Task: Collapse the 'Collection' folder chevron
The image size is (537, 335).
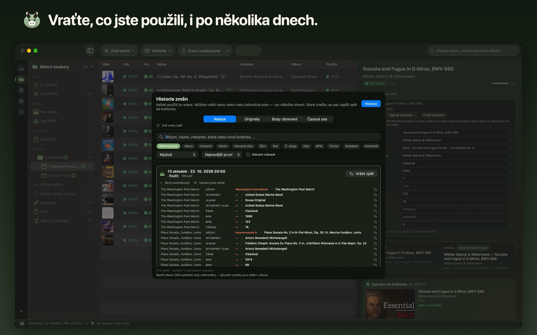Action: point(34,157)
